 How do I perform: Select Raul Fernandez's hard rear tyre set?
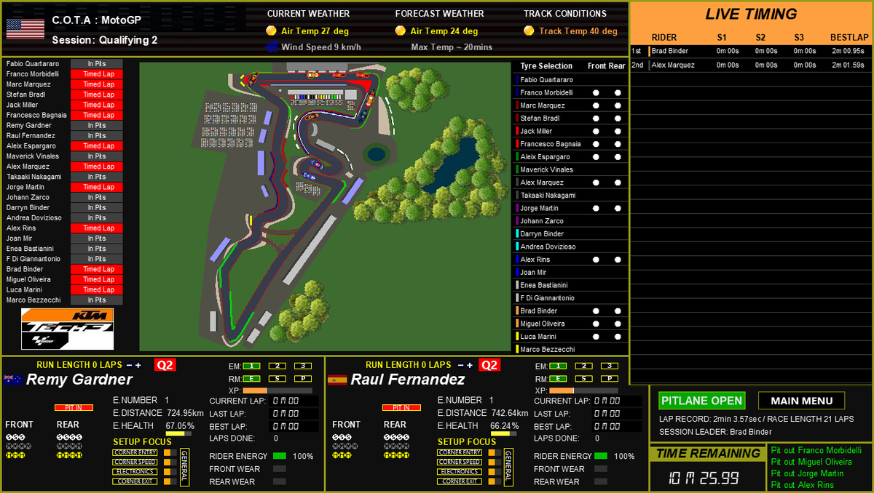tap(396, 455)
